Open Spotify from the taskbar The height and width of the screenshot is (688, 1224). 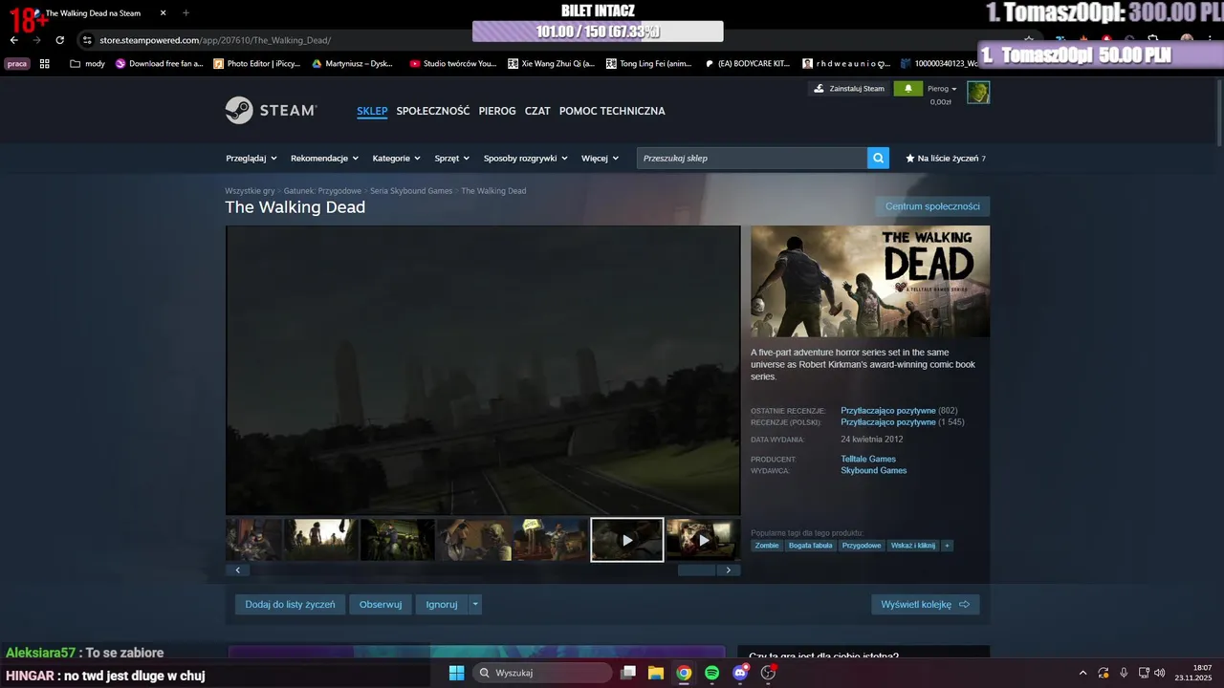711,673
